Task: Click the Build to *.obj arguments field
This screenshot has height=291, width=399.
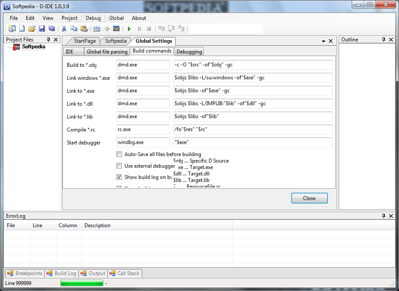Action: point(252,65)
